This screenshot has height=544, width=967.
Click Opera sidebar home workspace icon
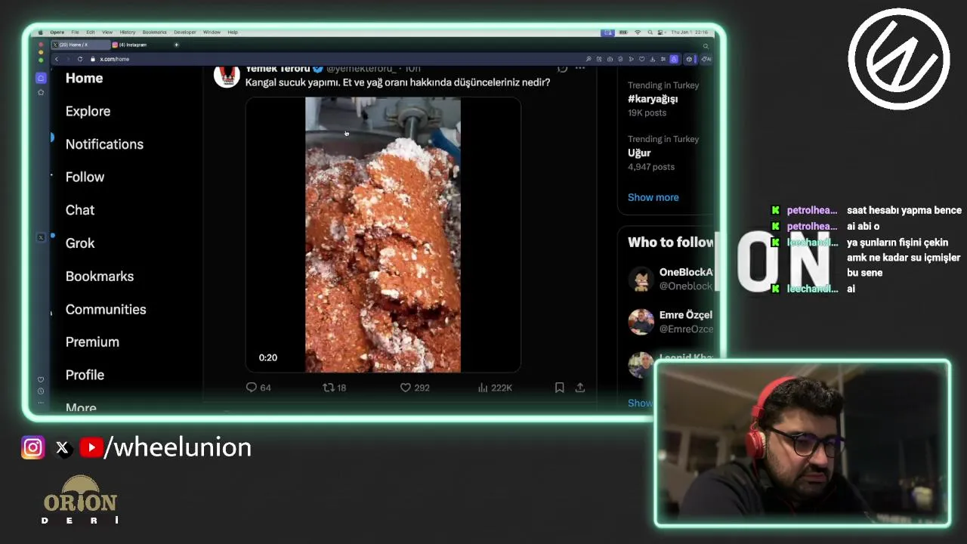click(41, 78)
